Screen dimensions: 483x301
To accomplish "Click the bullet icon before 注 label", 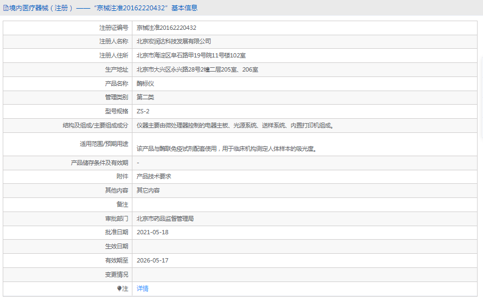I will 119,289.
